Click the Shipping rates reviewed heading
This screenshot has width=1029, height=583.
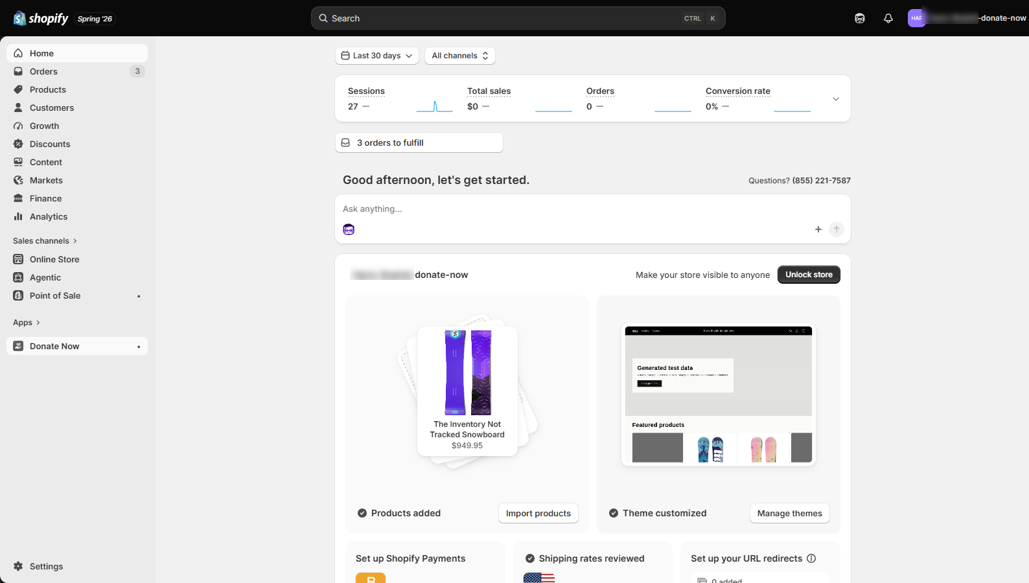point(592,558)
